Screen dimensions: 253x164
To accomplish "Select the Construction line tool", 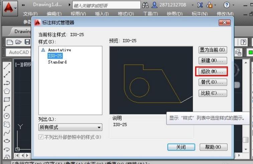I will pyautogui.click(x=7, y=74).
